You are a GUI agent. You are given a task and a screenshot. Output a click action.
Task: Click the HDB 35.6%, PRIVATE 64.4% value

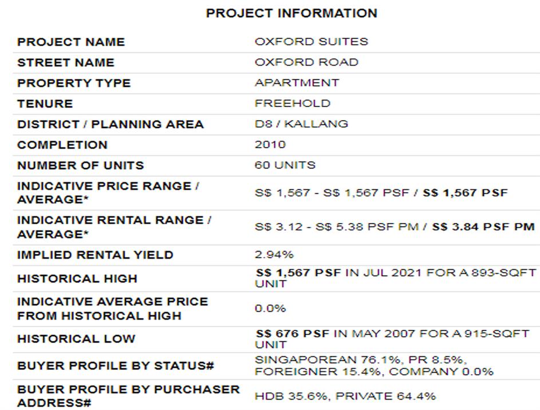pyautogui.click(x=345, y=396)
